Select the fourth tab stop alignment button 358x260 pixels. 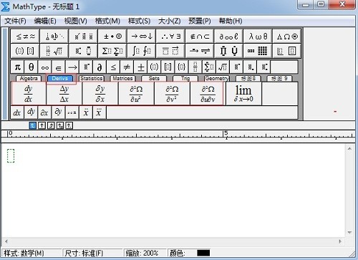pyautogui.click(x=60, y=125)
